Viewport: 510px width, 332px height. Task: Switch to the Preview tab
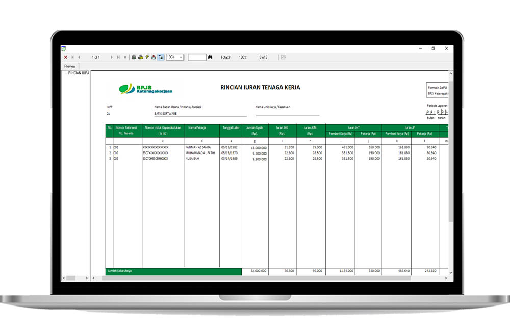coord(70,66)
